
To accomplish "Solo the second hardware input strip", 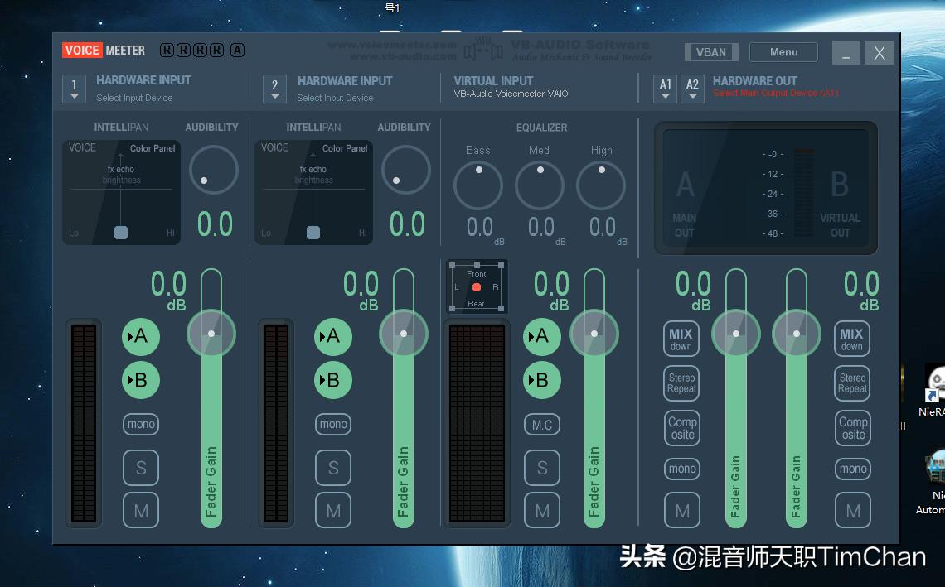I will tap(333, 468).
